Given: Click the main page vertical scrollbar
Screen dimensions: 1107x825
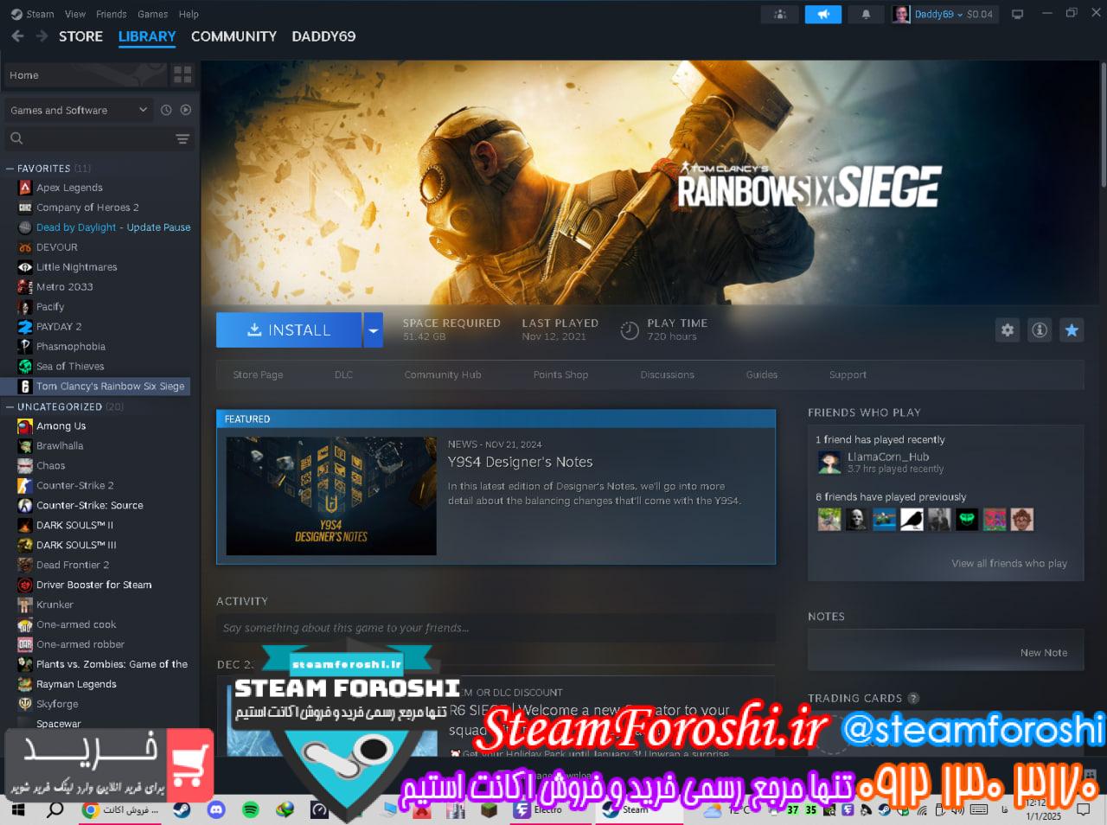Looking at the screenshot, I should (x=1103, y=125).
